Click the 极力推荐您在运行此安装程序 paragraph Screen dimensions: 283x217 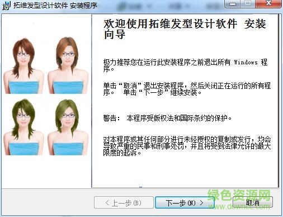pos(185,65)
